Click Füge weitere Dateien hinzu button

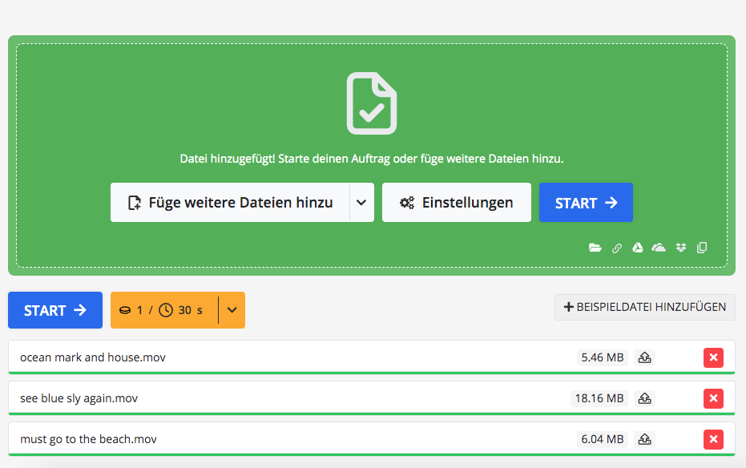point(230,203)
